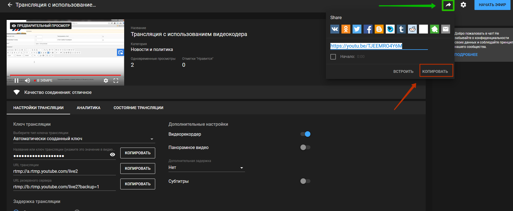Switch to the Аналитика tab
This screenshot has width=513, height=211.
[x=88, y=108]
